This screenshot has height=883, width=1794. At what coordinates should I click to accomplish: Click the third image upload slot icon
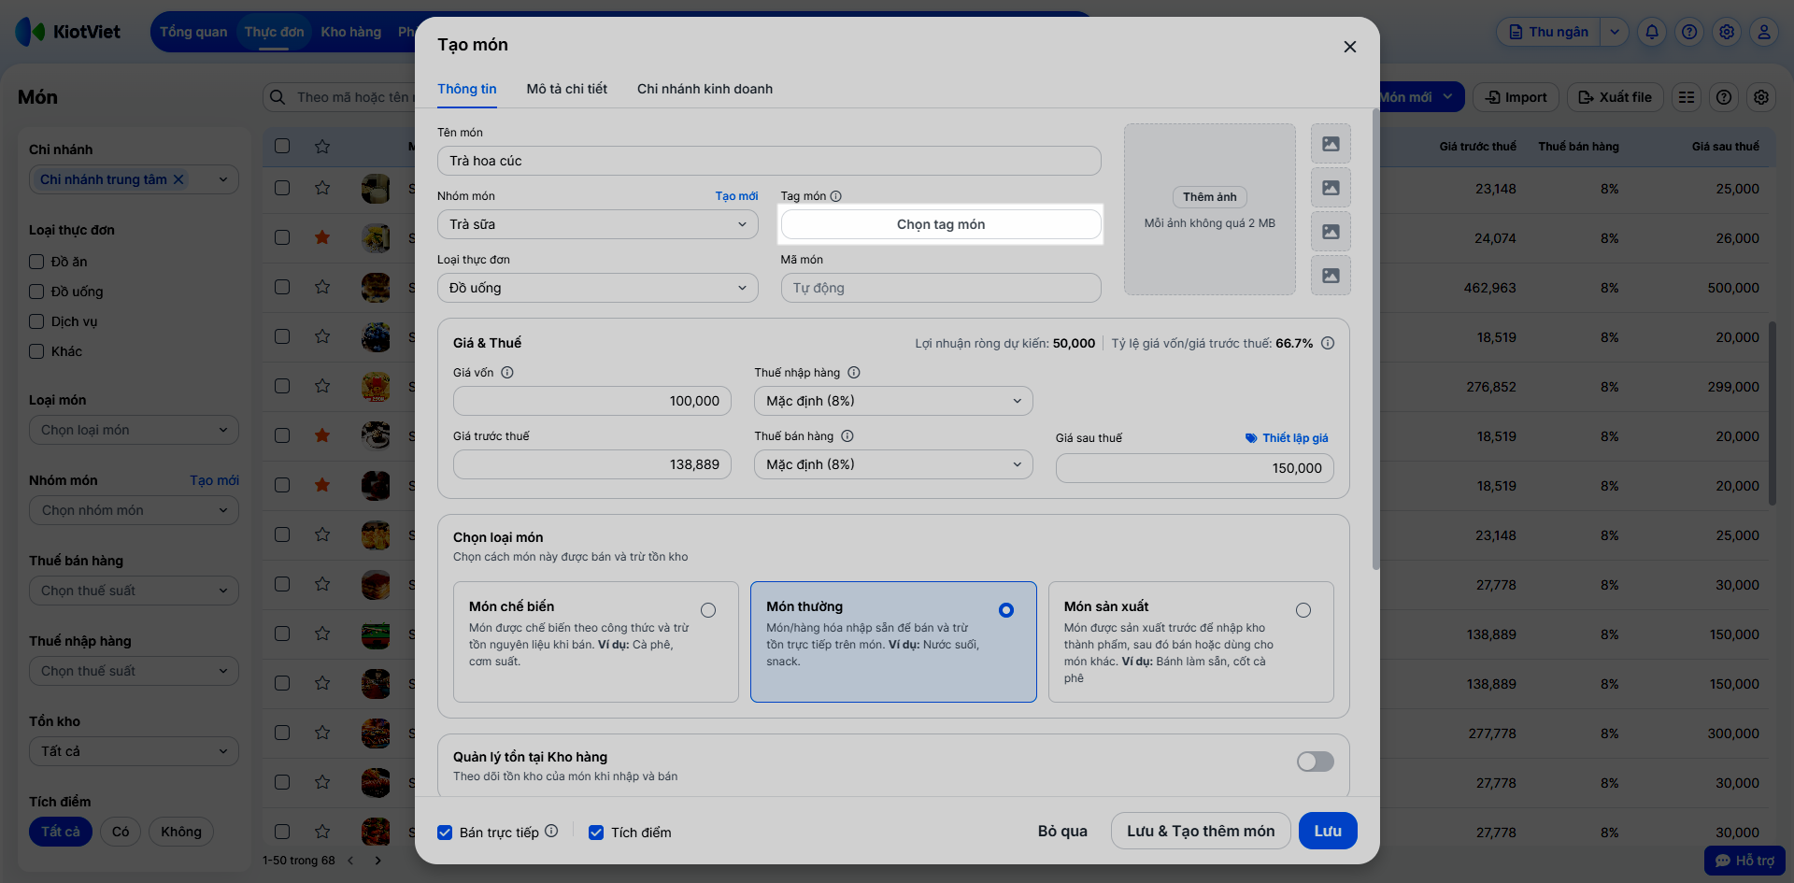coord(1331,232)
